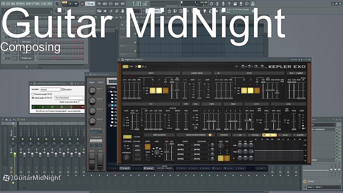Click the microphone one-click recording icon

[x=223, y=4]
